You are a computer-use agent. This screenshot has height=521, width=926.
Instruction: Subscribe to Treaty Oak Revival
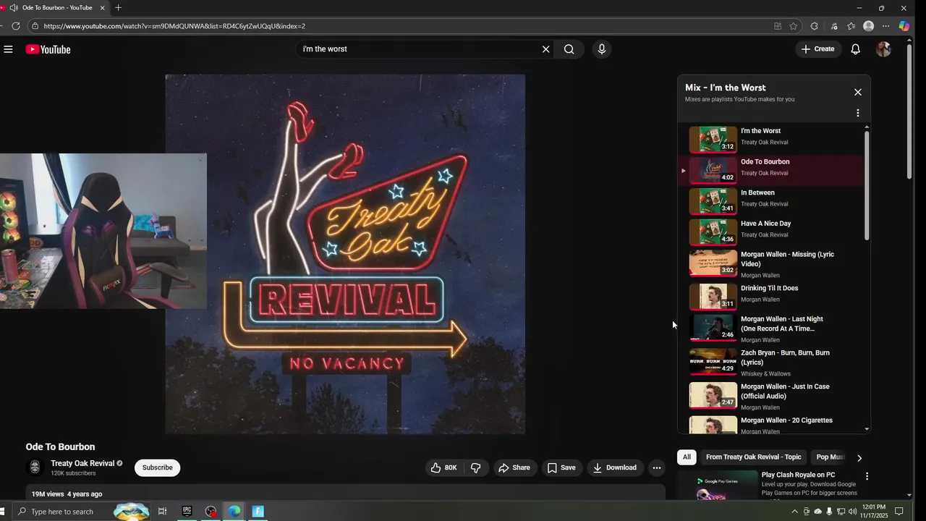pyautogui.click(x=157, y=467)
